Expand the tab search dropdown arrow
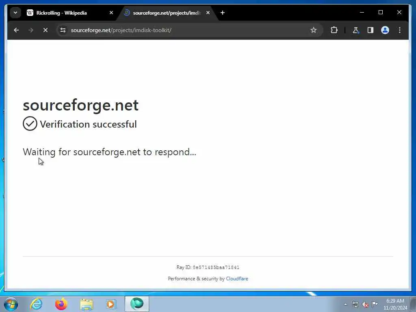 pyautogui.click(x=15, y=13)
